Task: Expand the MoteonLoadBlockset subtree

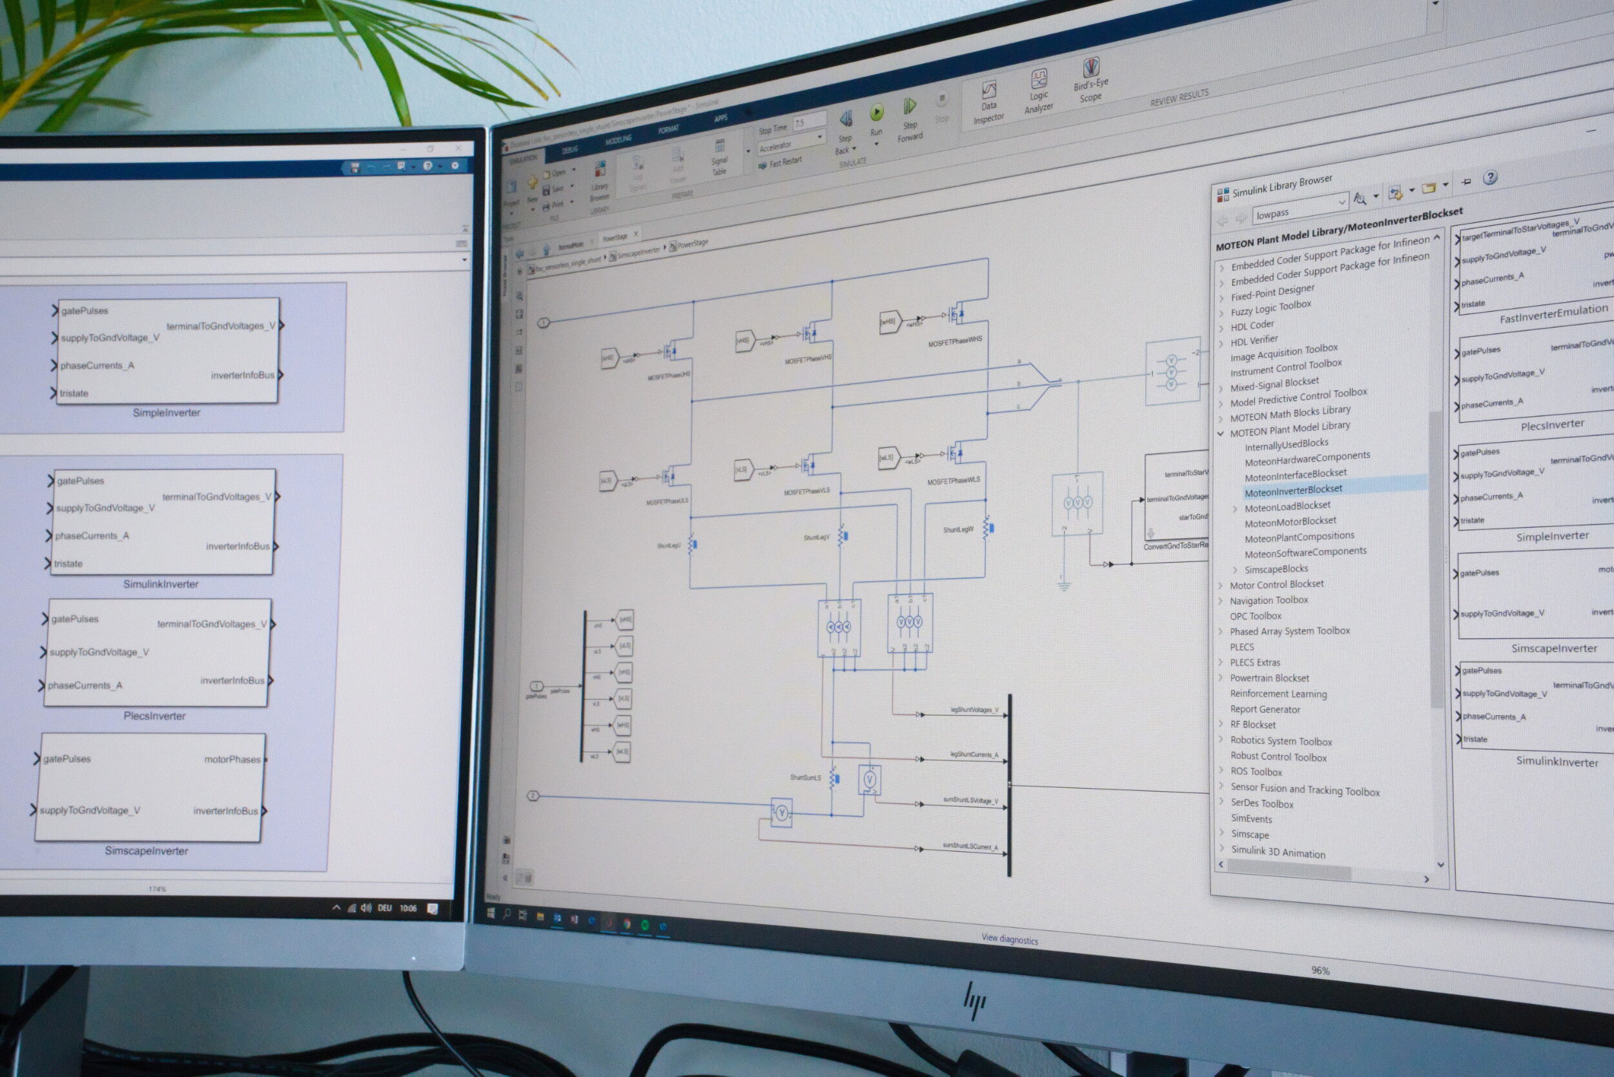Action: tap(1235, 510)
